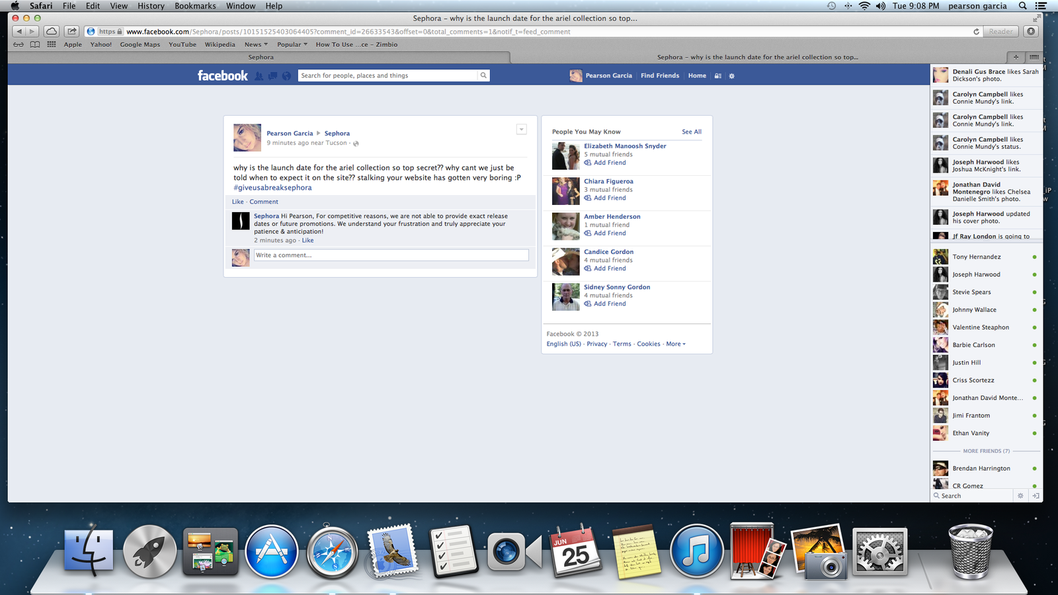This screenshot has width=1058, height=595.
Task: Open a new Safari tab
Action: click(x=1016, y=57)
